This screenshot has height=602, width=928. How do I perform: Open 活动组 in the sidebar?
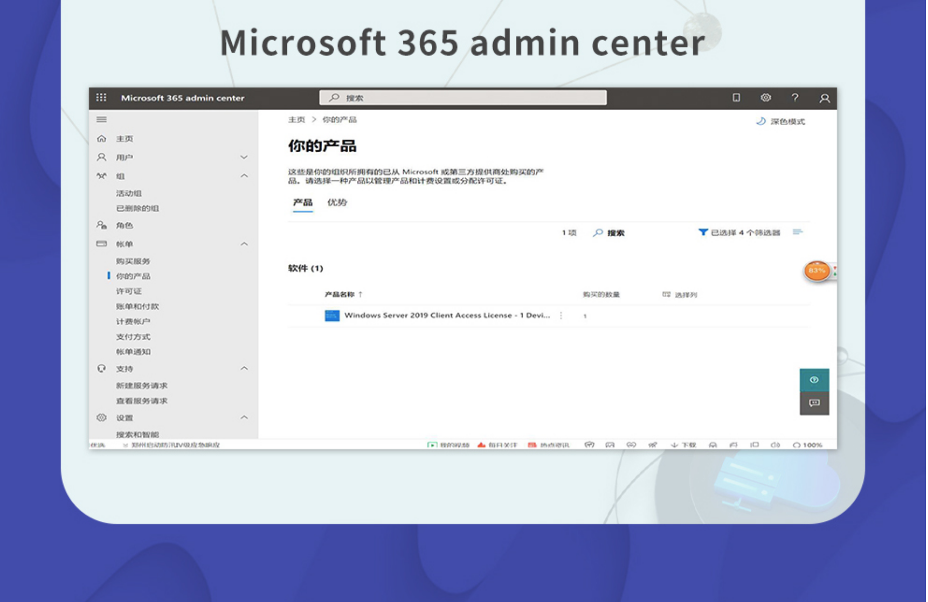pyautogui.click(x=128, y=193)
